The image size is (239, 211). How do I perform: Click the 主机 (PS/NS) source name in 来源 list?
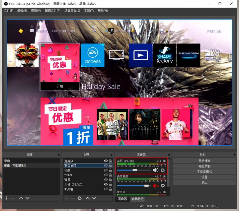coord(73,184)
